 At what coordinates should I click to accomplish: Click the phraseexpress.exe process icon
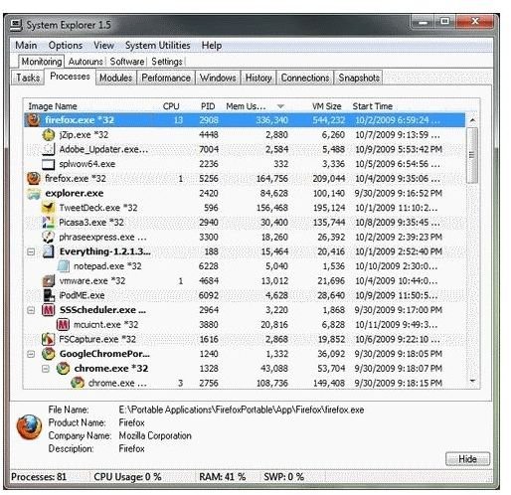coord(49,237)
